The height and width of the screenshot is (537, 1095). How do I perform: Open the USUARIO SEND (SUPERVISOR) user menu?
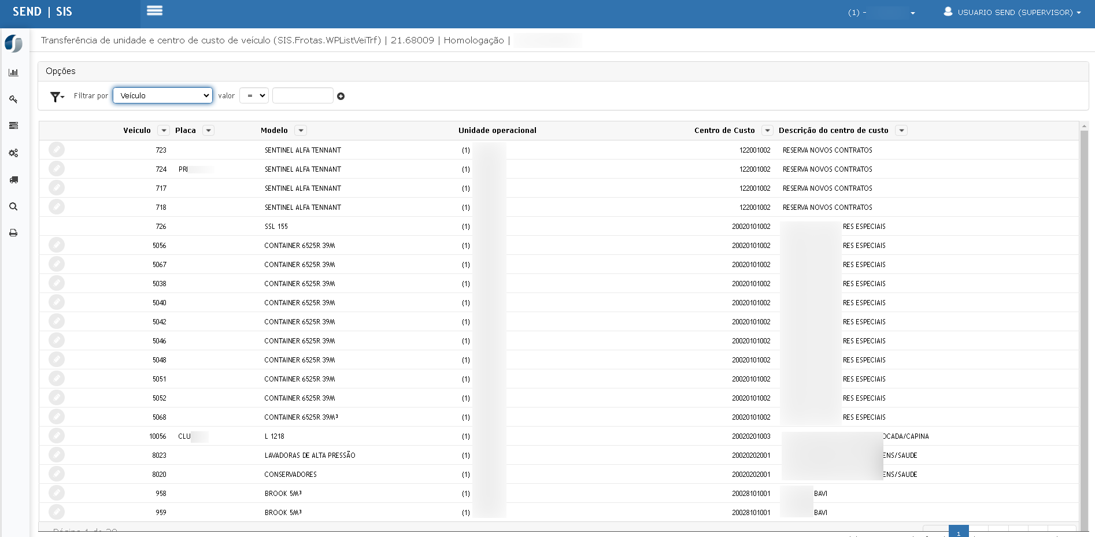pos(1012,12)
